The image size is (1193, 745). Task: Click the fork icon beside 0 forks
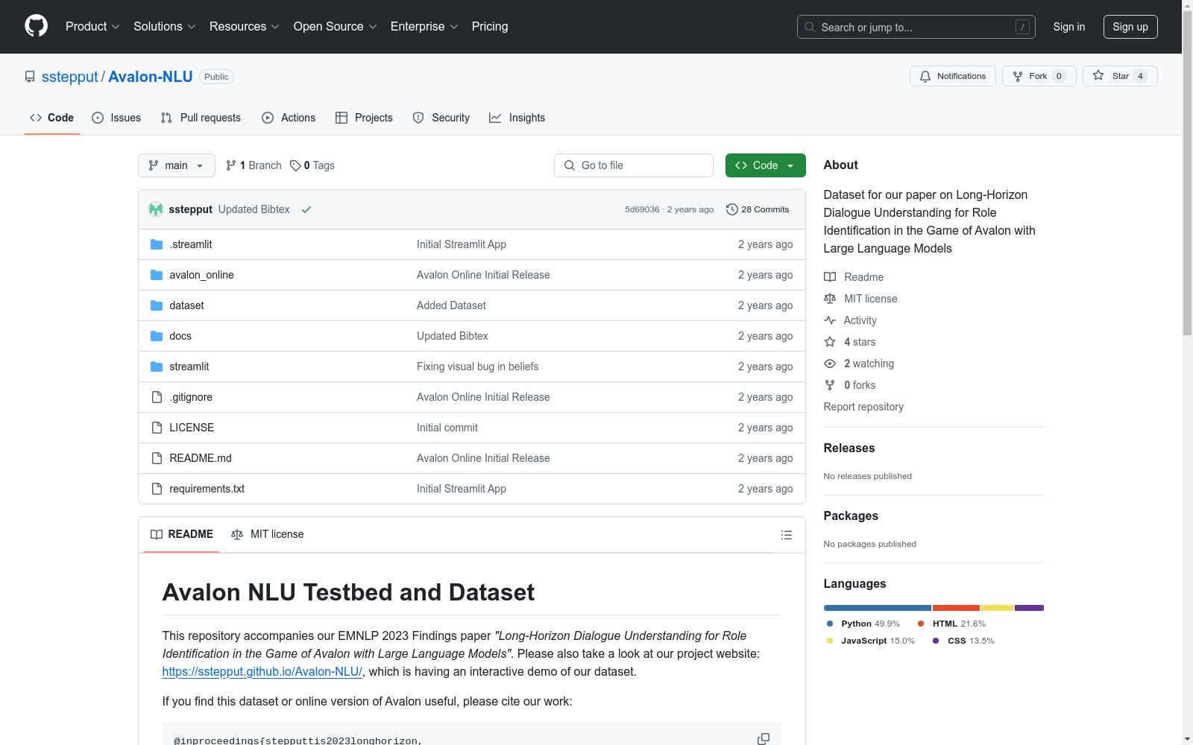pyautogui.click(x=830, y=385)
